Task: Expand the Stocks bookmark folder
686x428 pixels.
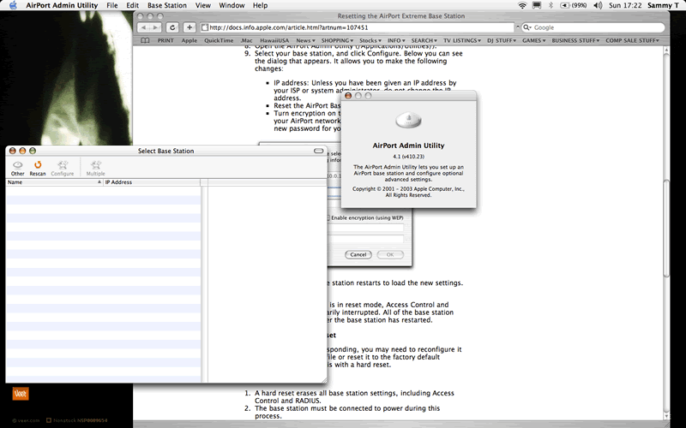Action: click(x=370, y=40)
